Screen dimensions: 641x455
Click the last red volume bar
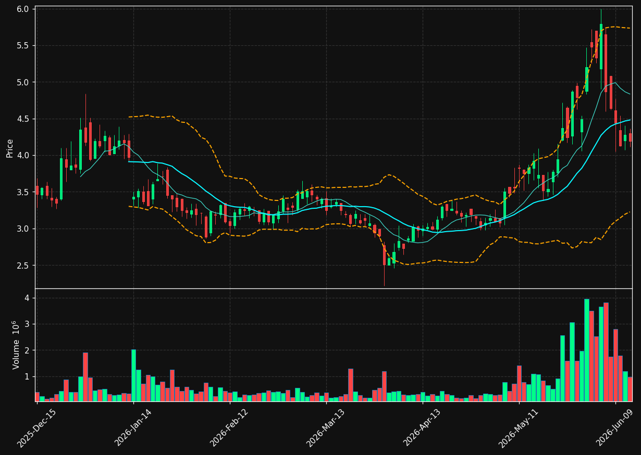click(x=630, y=389)
